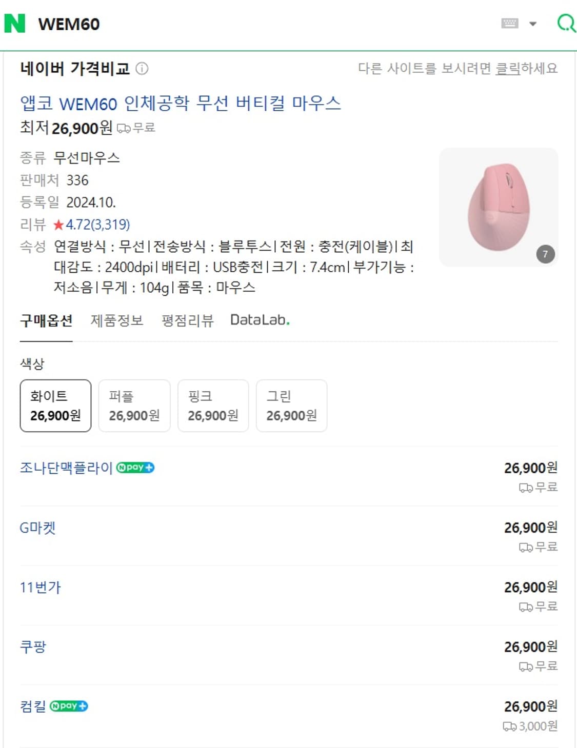The height and width of the screenshot is (748, 577).
Task: Open the 평점리뷰 tab
Action: [187, 320]
